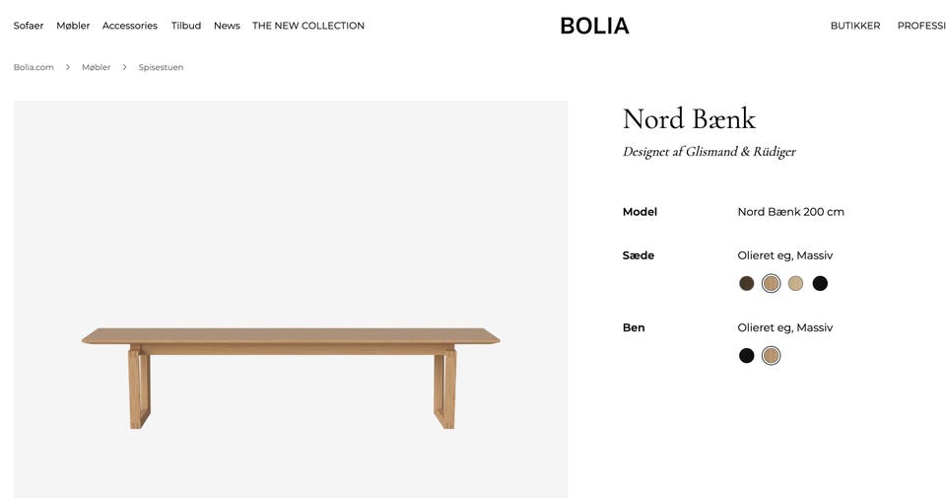Viewport: 946px width, 498px height.
Task: Open the Sofaer menu
Action: pyautogui.click(x=29, y=26)
